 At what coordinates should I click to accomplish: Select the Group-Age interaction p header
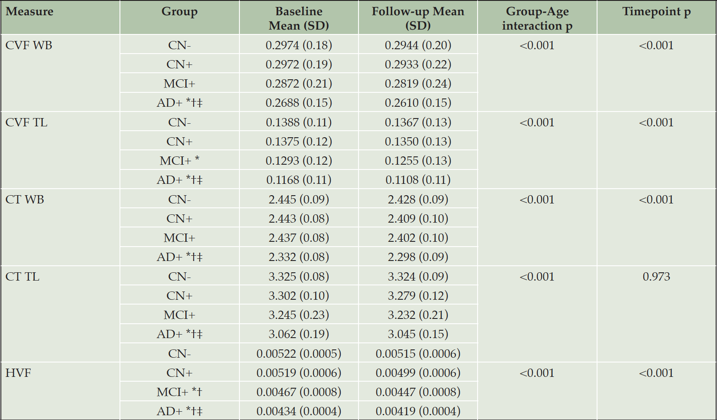pos(537,18)
